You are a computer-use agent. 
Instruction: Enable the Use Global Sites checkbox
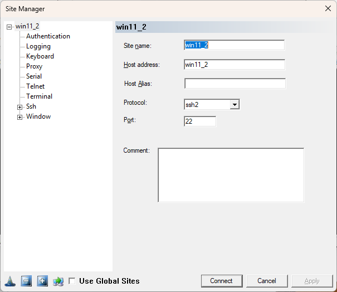[72, 281]
